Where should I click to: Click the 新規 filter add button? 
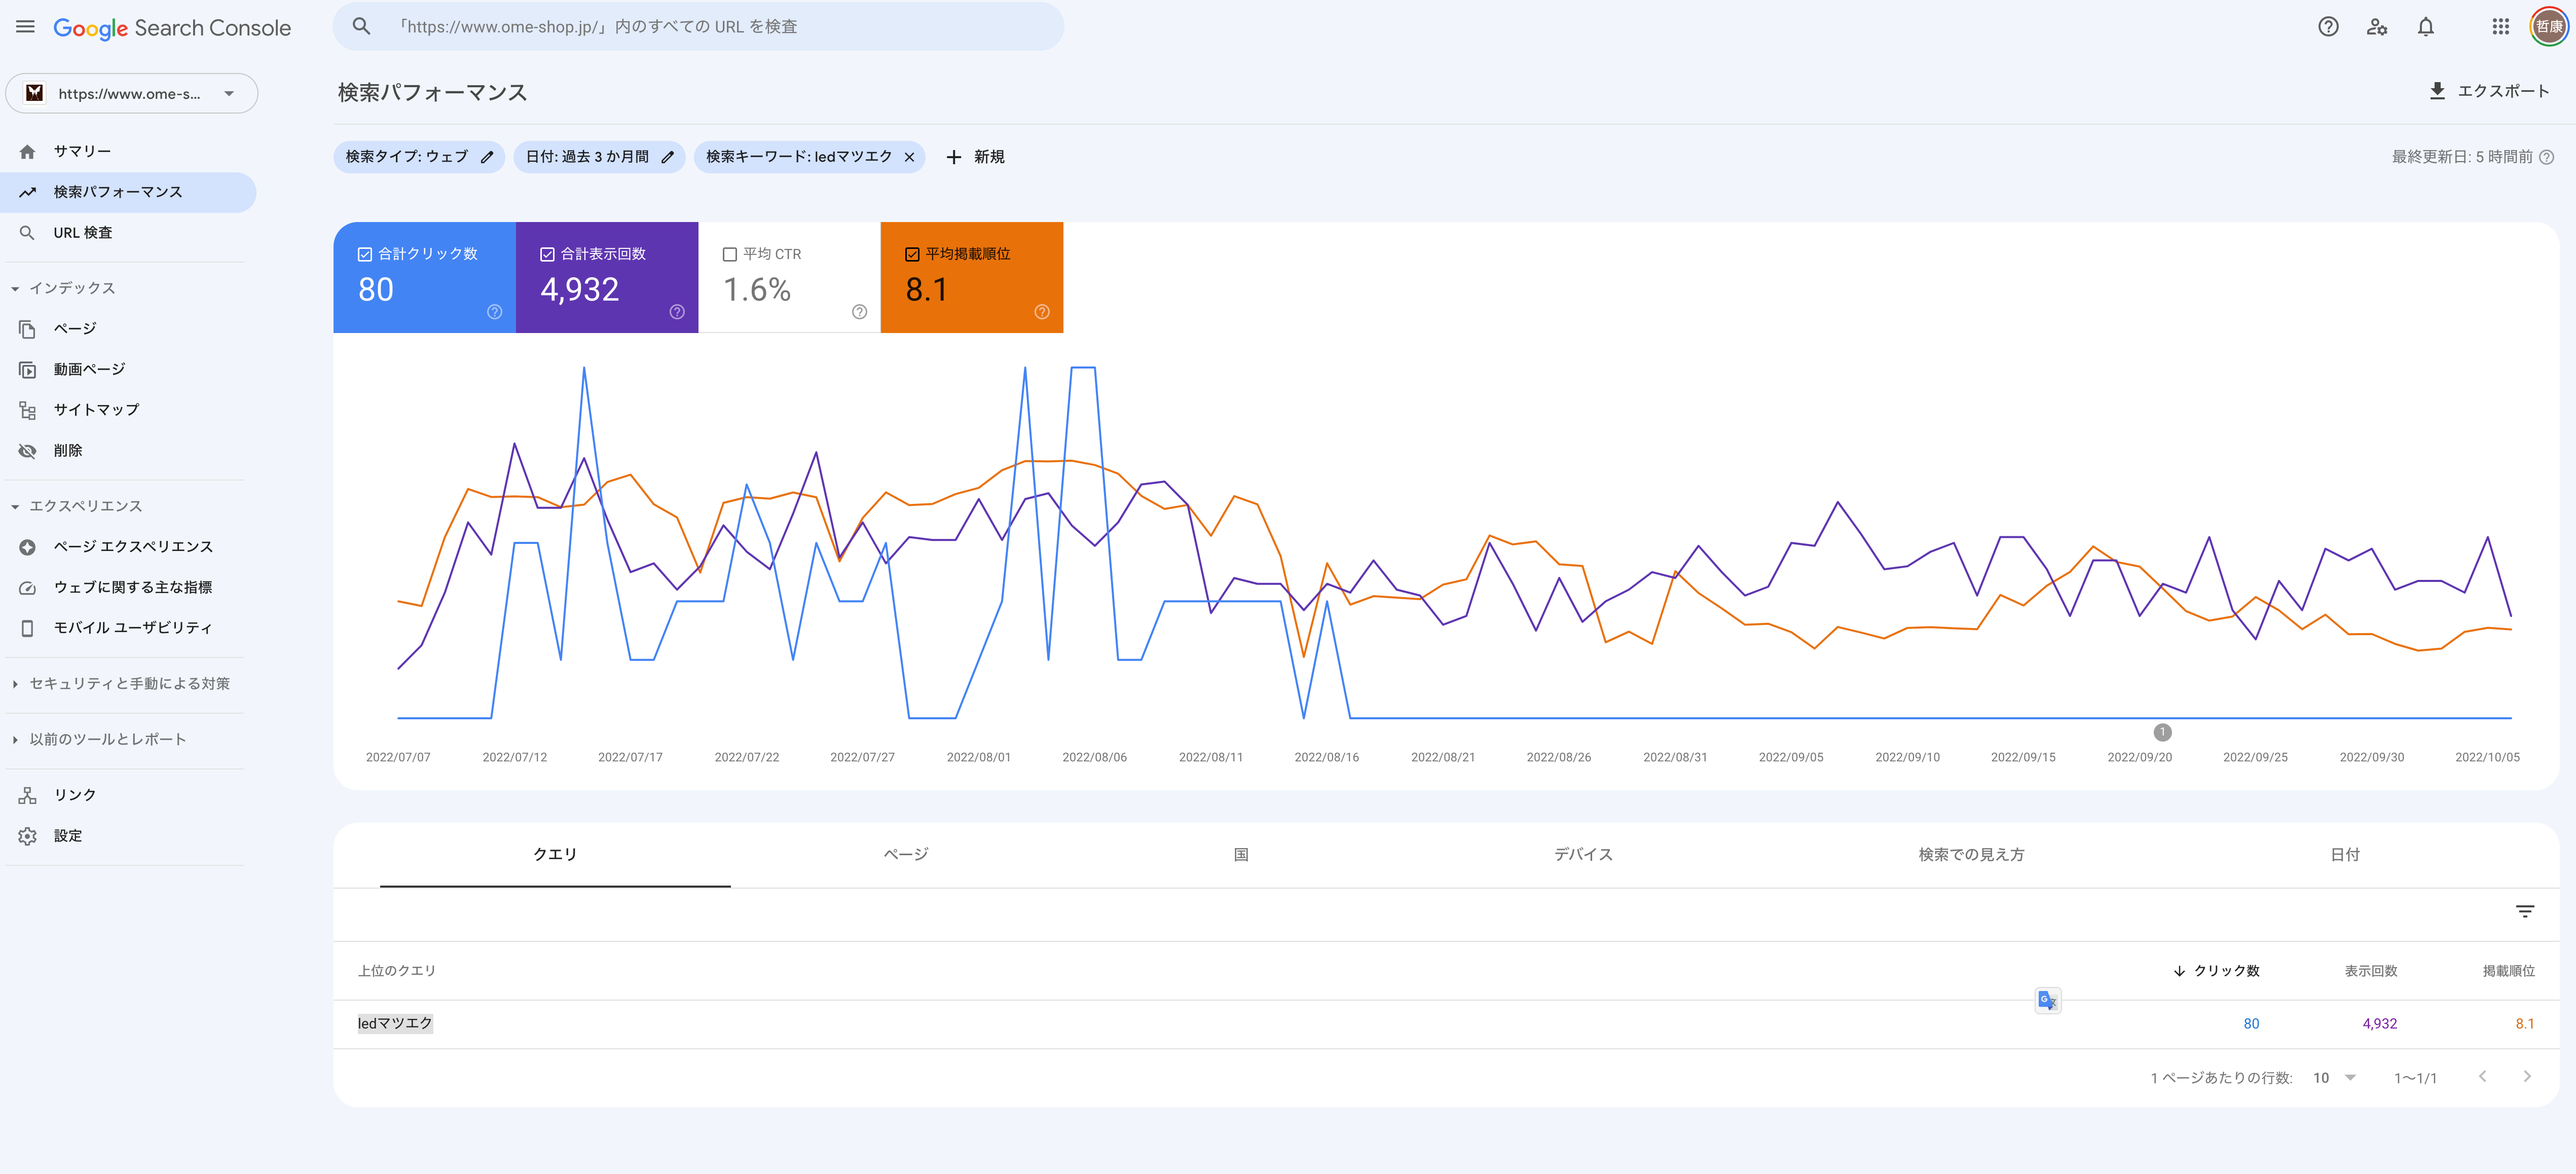(977, 156)
